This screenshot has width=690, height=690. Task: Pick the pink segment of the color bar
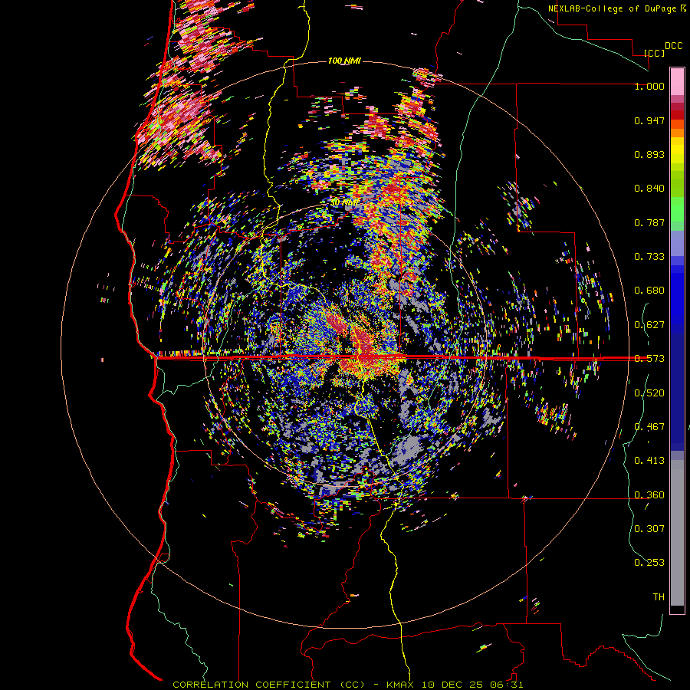click(677, 81)
